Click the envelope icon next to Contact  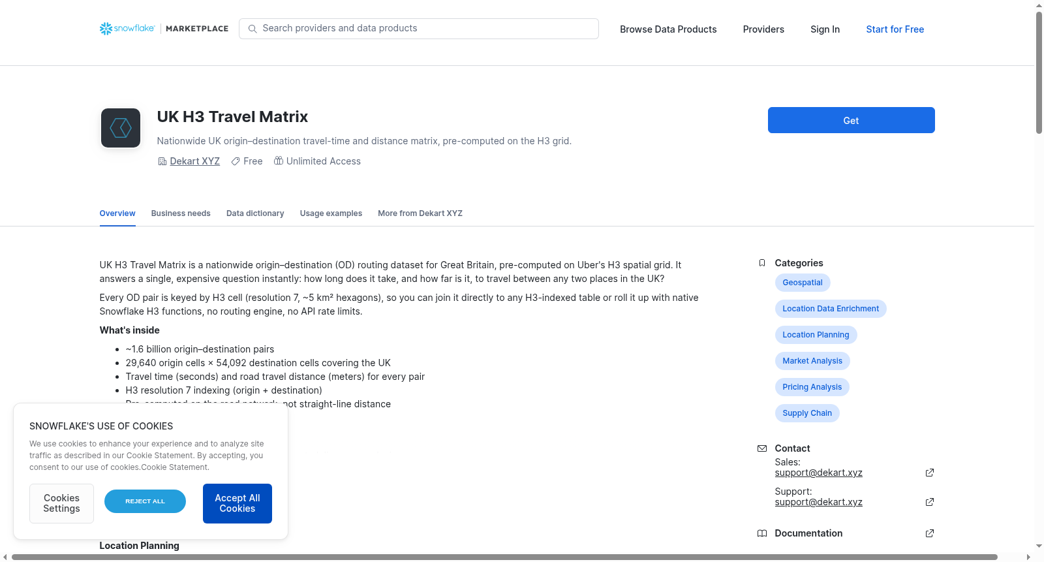(762, 448)
